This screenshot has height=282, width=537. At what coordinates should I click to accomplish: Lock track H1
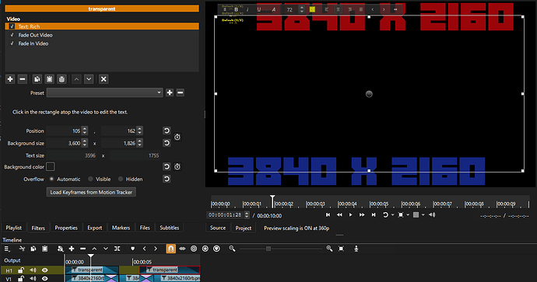pos(21,270)
